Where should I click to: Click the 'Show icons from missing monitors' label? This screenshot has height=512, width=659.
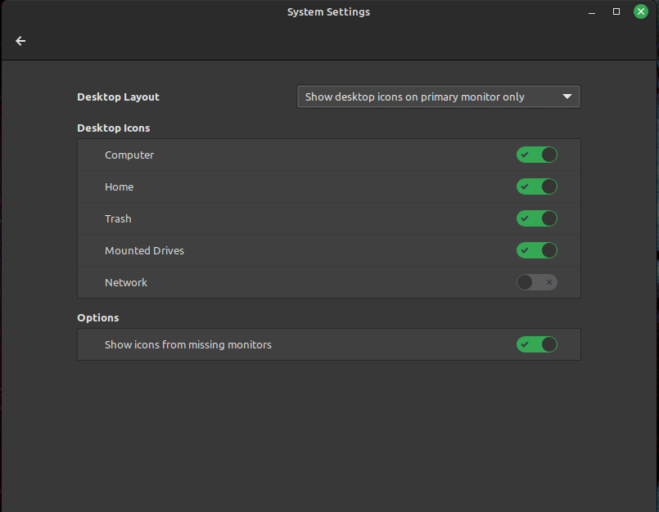(x=188, y=345)
